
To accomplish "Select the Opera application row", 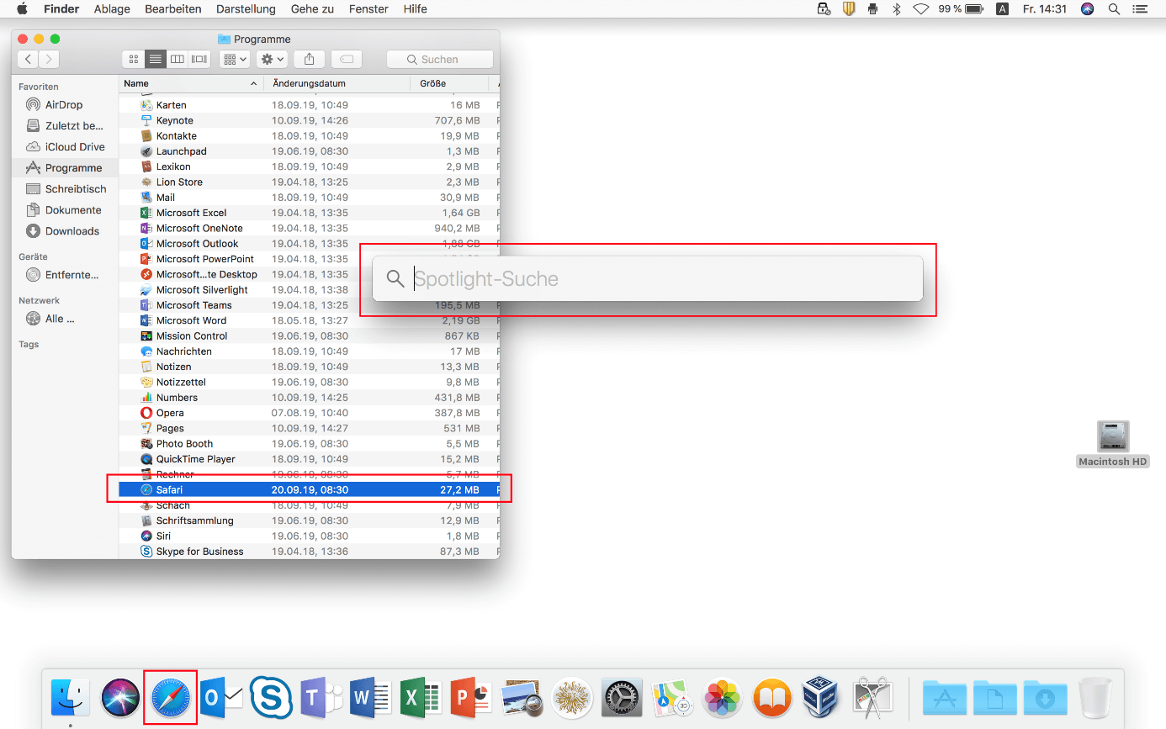I will (x=309, y=413).
